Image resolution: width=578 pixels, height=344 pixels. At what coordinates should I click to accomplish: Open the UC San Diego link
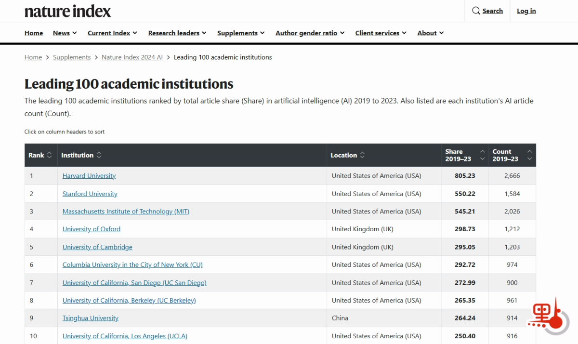tap(134, 283)
